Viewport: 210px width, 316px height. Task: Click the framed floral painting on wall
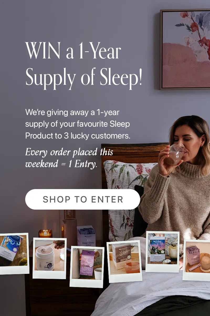(185, 50)
